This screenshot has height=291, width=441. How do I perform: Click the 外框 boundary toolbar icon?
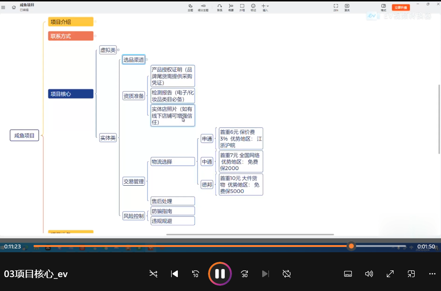tap(242, 8)
